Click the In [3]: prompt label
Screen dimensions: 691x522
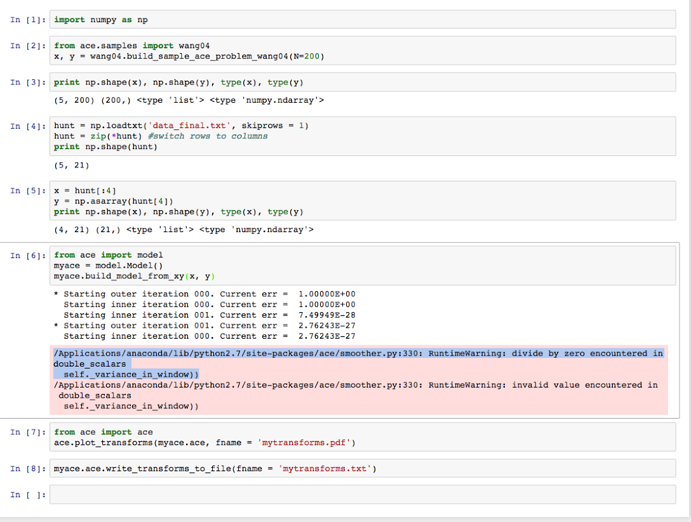coord(28,82)
